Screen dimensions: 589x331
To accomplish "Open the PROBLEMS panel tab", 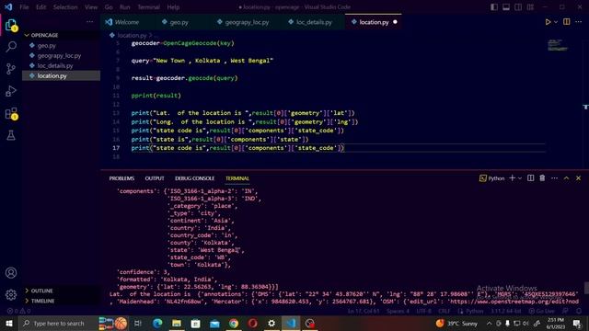I will tap(121, 178).
